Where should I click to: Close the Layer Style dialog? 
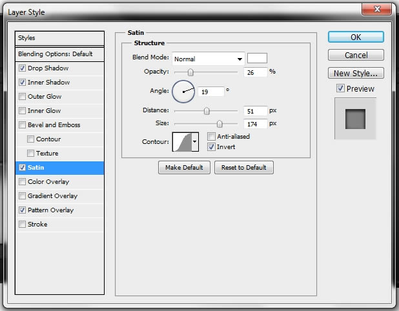(377, 10)
